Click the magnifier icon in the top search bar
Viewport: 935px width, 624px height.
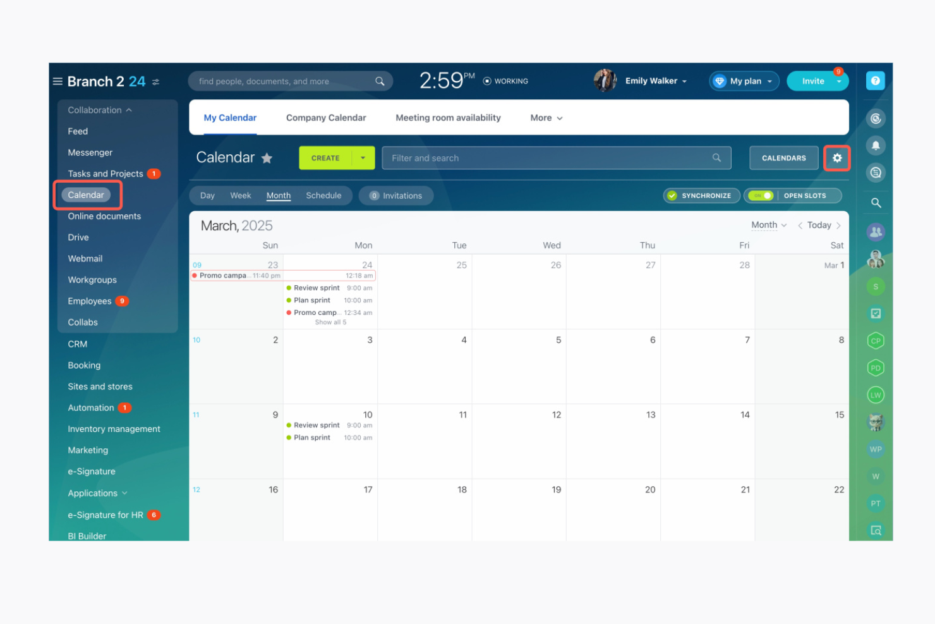click(380, 82)
